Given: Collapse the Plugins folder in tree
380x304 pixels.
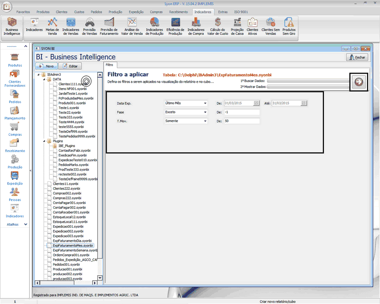Looking at the screenshot, I should tap(44, 141).
